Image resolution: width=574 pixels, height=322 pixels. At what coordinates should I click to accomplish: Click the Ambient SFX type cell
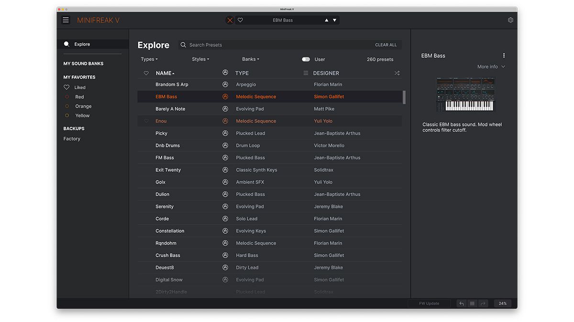pos(250,182)
